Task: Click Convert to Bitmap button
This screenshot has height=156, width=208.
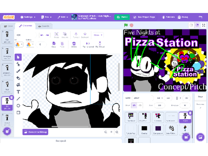Action: point(36,132)
